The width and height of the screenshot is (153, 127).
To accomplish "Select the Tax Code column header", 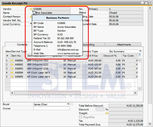I will tap(128, 56).
